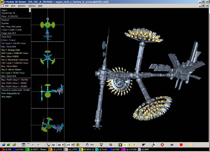
Task: Set zoom scale to x2
Action: pyautogui.click(x=73, y=145)
